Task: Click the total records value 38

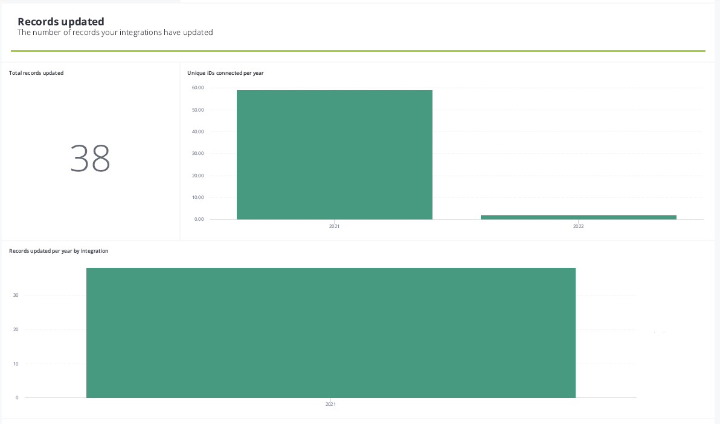Action: [90, 158]
